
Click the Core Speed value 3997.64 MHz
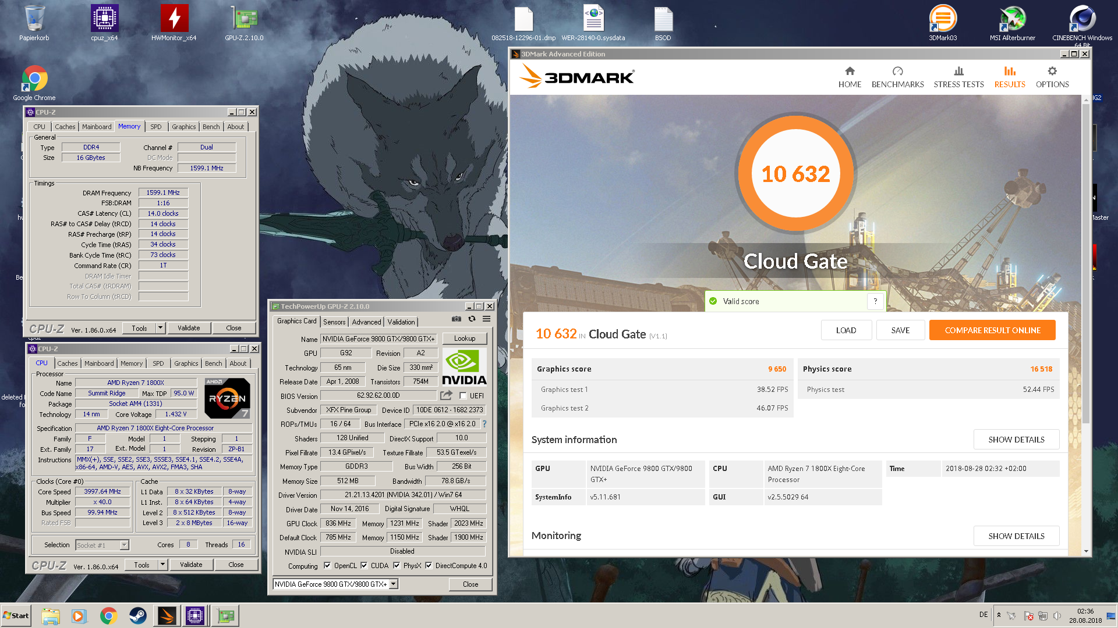[x=102, y=491]
